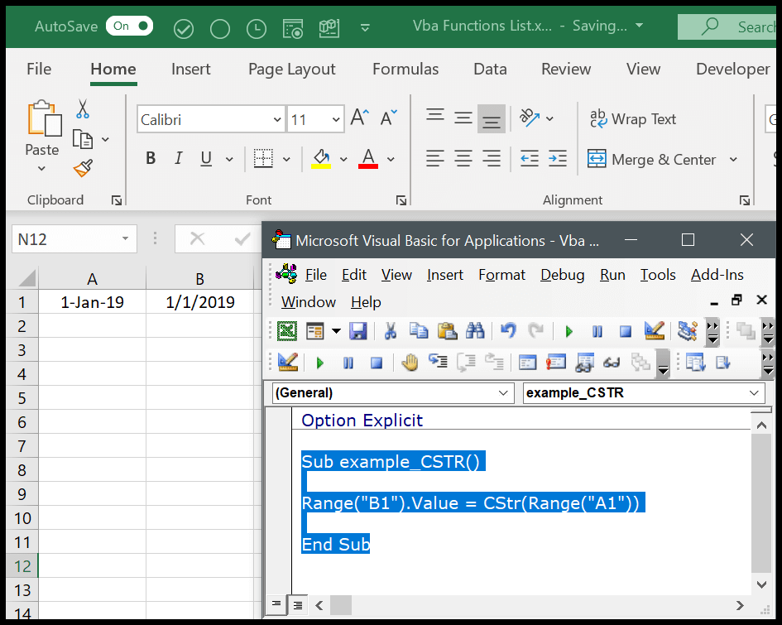The width and height of the screenshot is (782, 625).
Task: Run the macro with the Run Sub button
Action: (569, 330)
